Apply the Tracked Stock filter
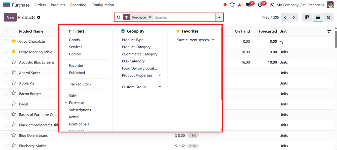 click(x=80, y=84)
